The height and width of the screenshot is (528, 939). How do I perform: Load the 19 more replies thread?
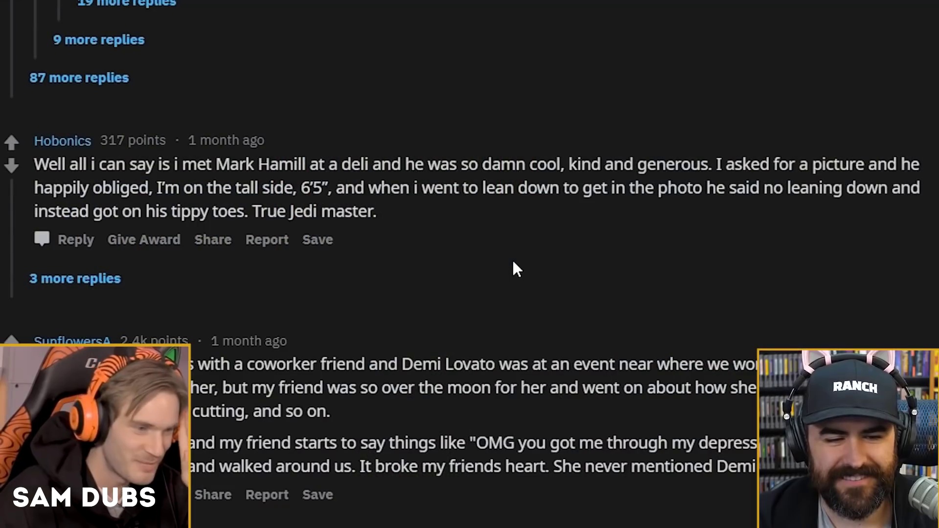(127, 3)
